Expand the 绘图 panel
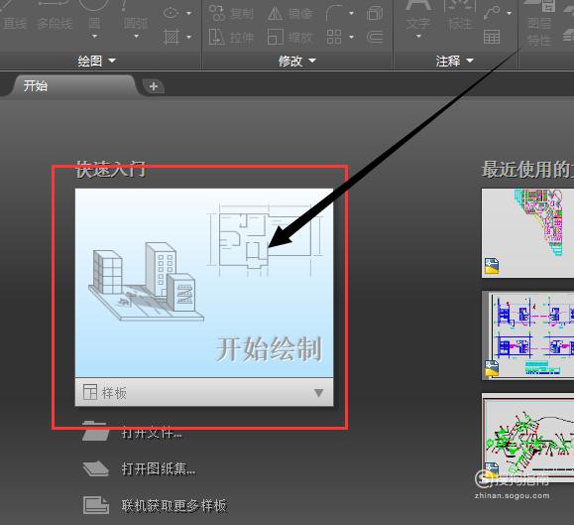Viewport: 574px width, 525px height. [96, 61]
